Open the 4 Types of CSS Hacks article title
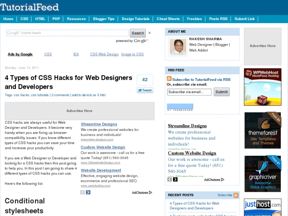Image resolution: width=288 pixels, height=216 pixels. click(x=68, y=82)
